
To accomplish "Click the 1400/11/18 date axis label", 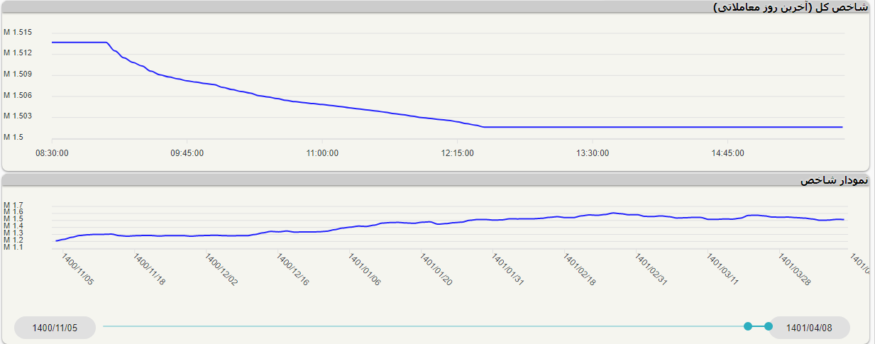I will click(149, 270).
